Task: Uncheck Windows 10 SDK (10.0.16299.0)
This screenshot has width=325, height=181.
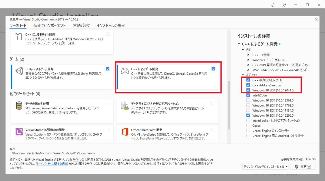Action: coord(248,115)
